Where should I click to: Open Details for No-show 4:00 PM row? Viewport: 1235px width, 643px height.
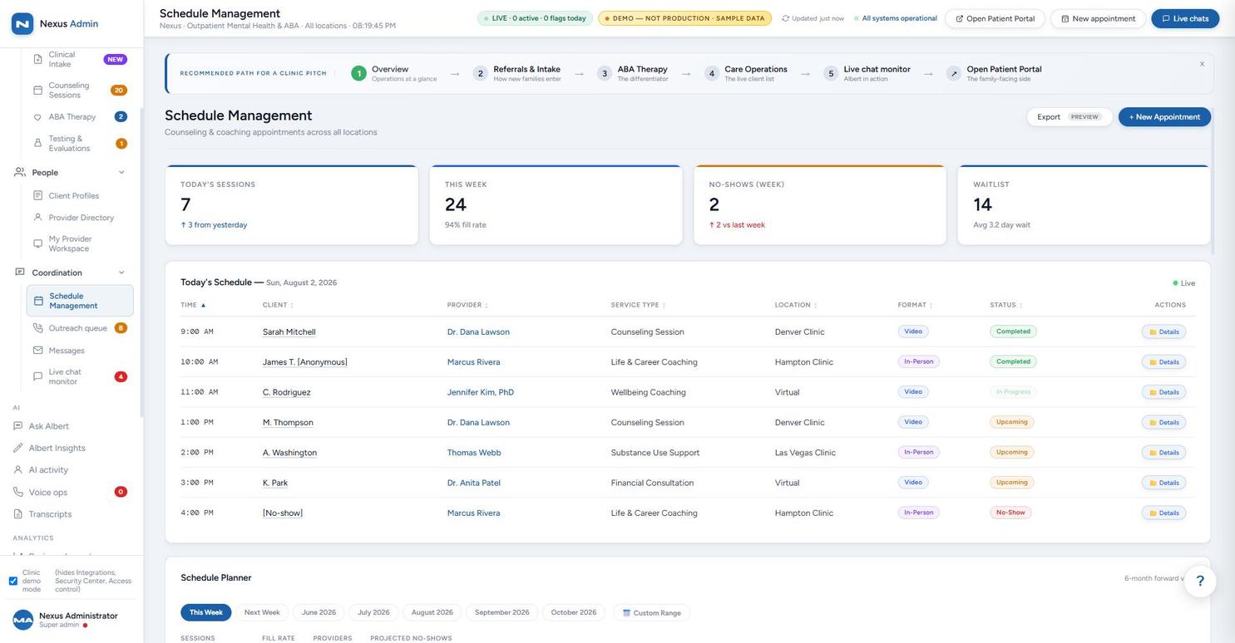tap(1163, 513)
